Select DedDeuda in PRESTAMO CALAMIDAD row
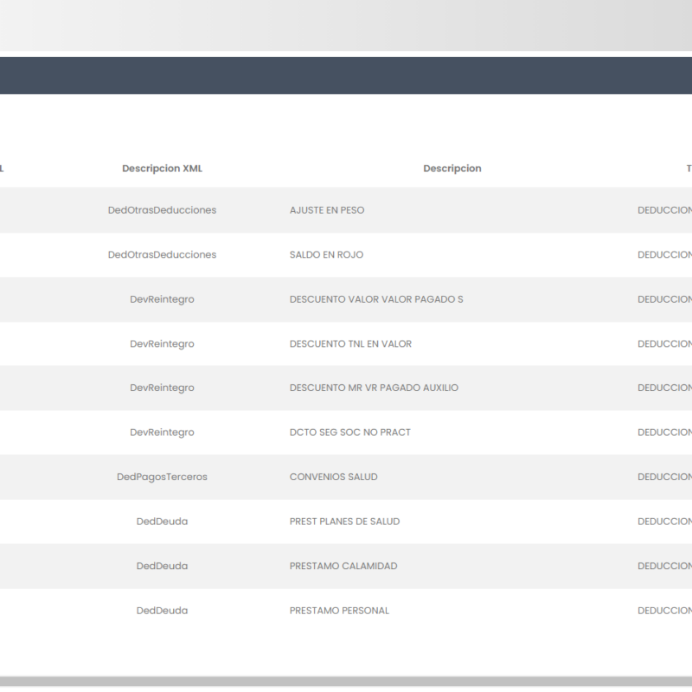Viewport: 692px width, 692px height. 162,567
